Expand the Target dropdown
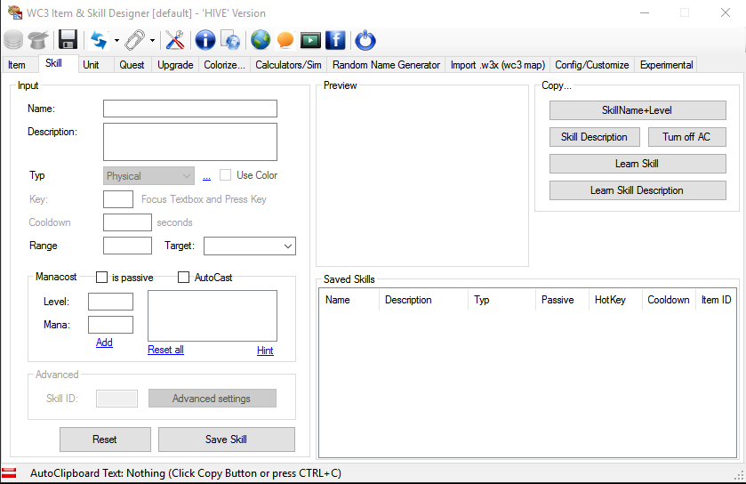This screenshot has height=484, width=746. pos(250,246)
